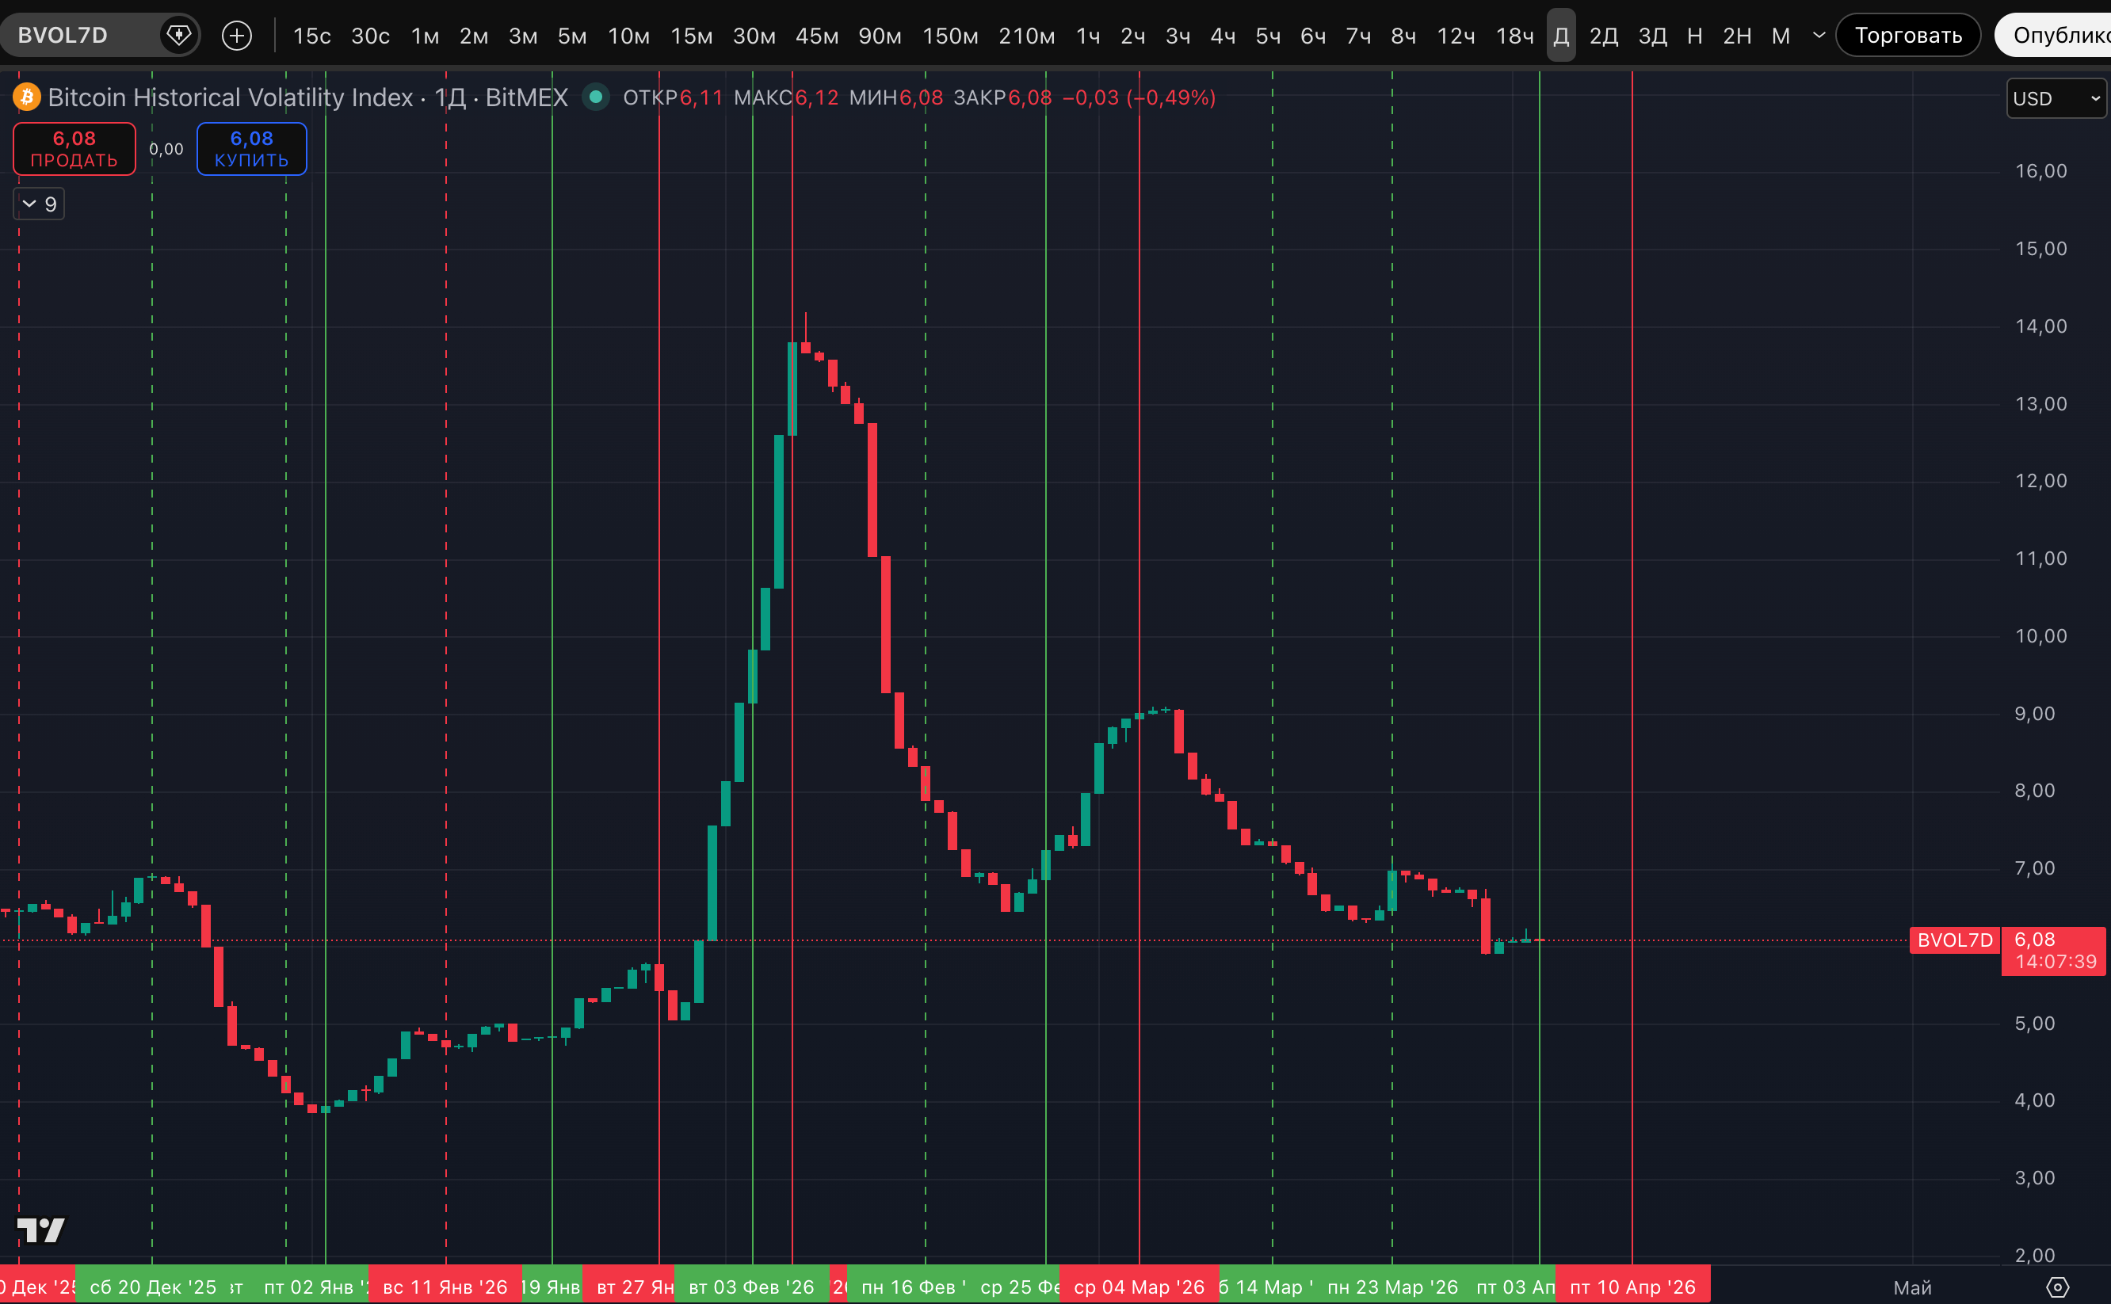Viewport: 2111px width, 1304px height.
Task: Click the diamond shield icon beside BVOL7D
Action: (178, 36)
